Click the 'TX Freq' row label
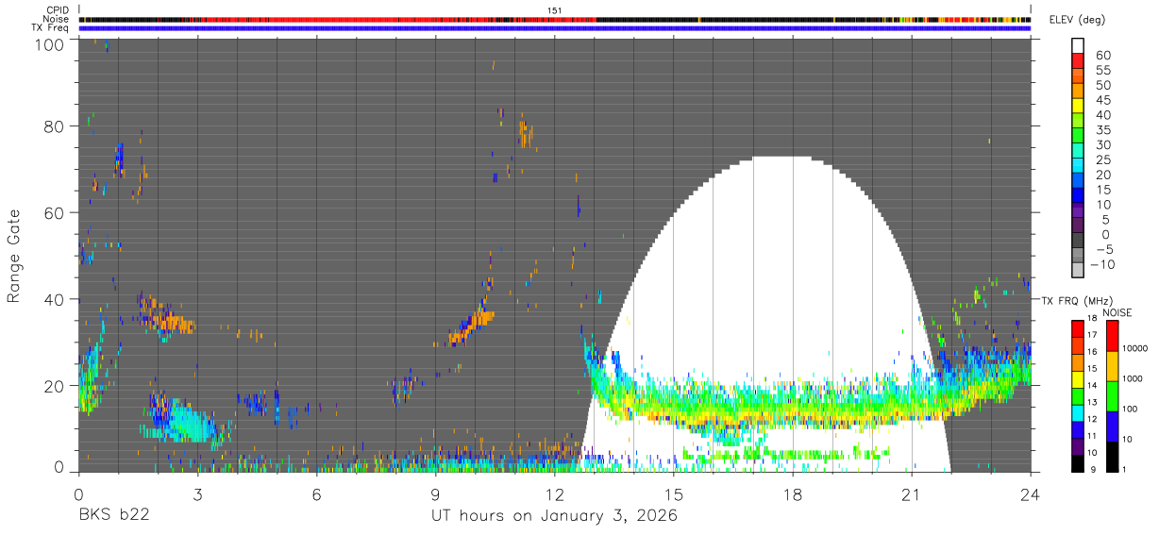Image resolution: width=1159 pixels, height=535 pixels. (50, 27)
